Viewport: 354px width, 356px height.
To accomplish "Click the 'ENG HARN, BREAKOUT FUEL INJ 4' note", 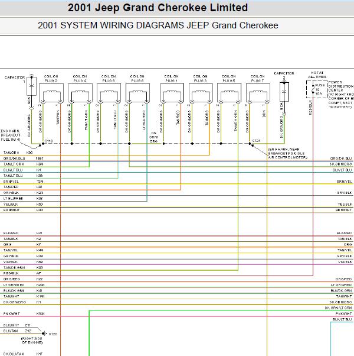I will click(11, 135).
